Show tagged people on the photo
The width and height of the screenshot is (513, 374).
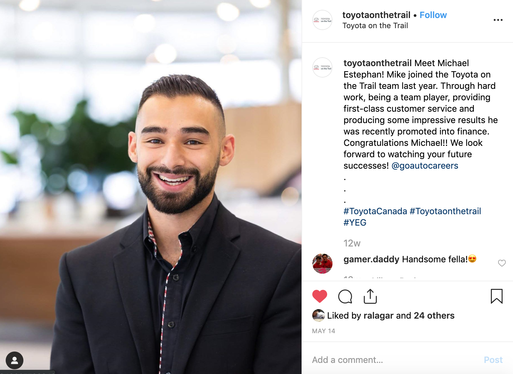15,360
